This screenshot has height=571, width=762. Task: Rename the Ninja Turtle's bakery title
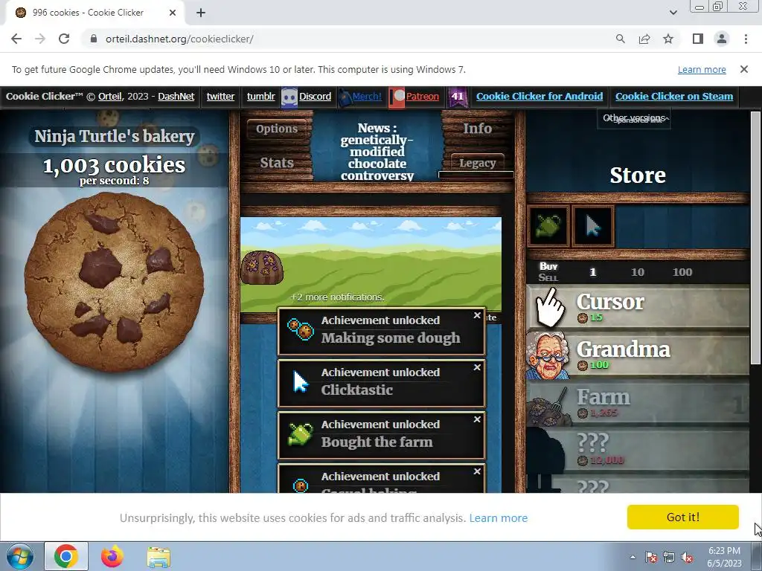(114, 137)
